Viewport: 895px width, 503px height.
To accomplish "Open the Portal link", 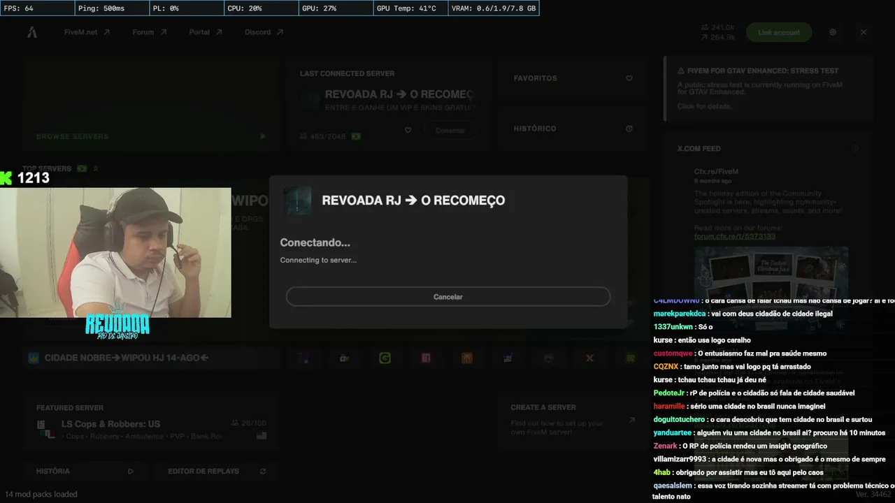I will (x=206, y=32).
